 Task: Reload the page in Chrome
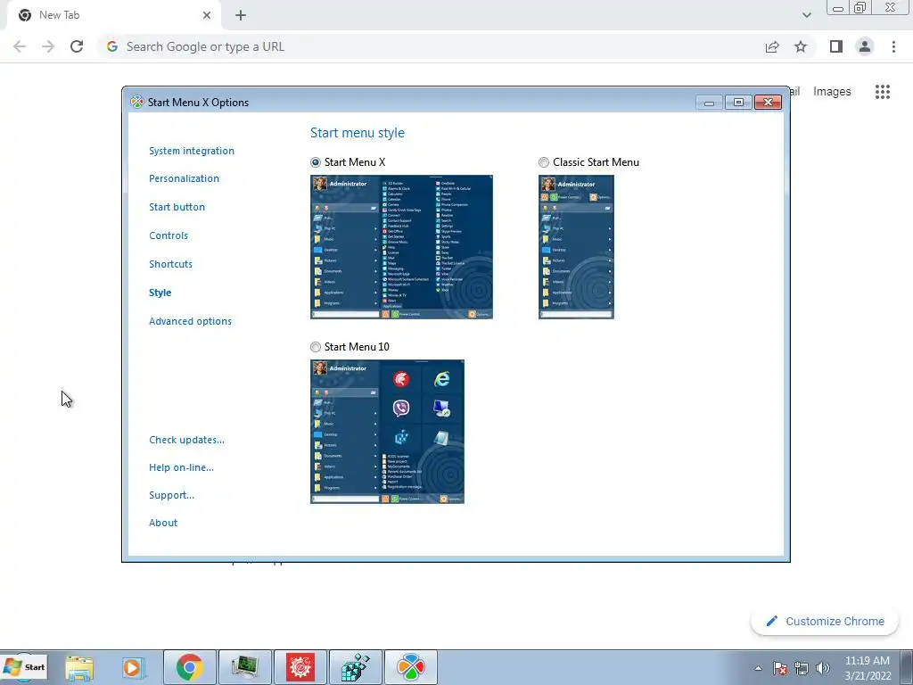77,46
